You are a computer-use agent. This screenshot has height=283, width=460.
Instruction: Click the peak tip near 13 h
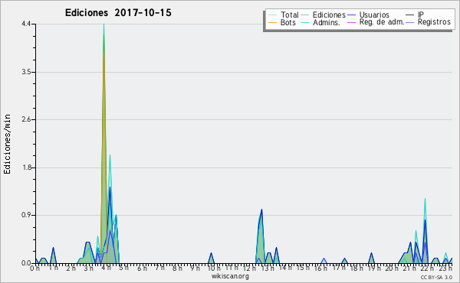pos(261,210)
